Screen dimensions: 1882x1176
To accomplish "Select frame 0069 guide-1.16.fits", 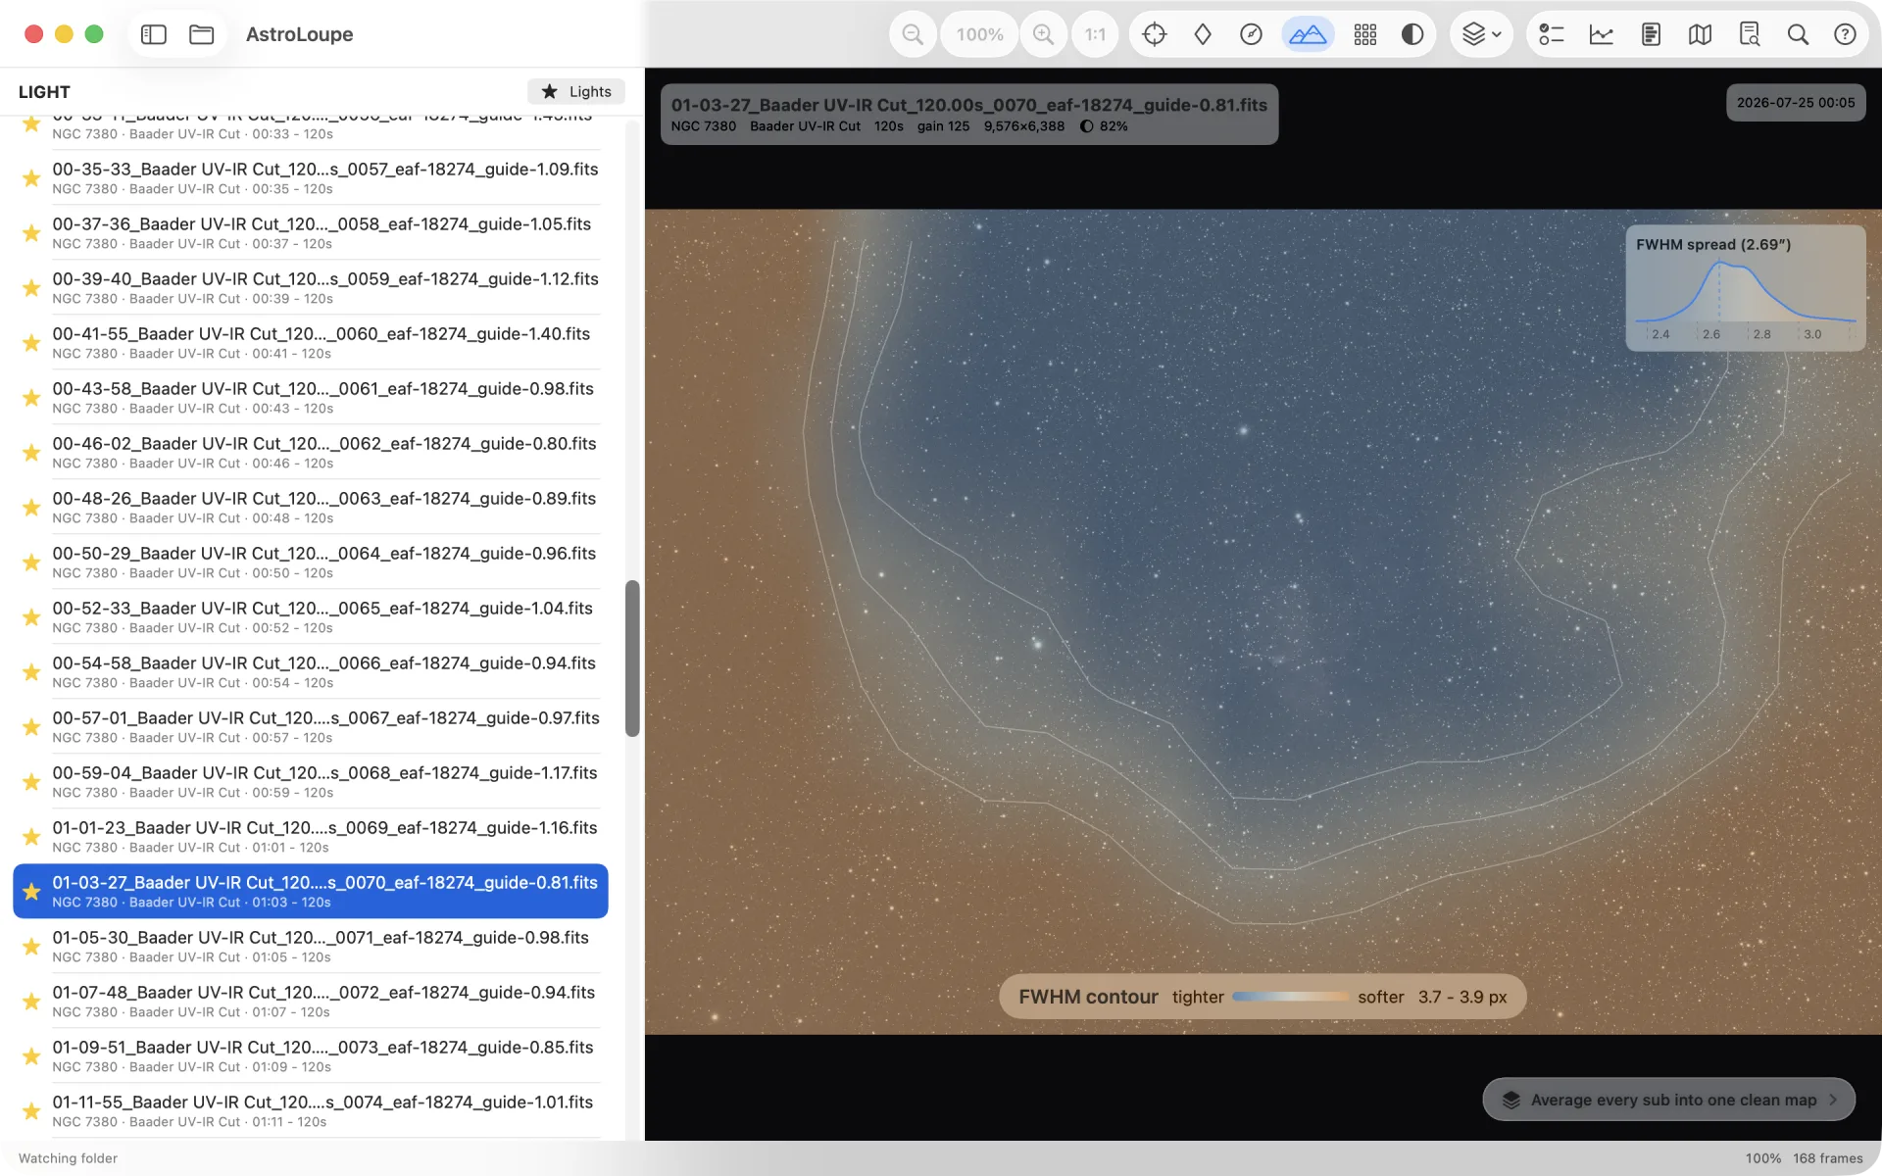I will [311, 836].
